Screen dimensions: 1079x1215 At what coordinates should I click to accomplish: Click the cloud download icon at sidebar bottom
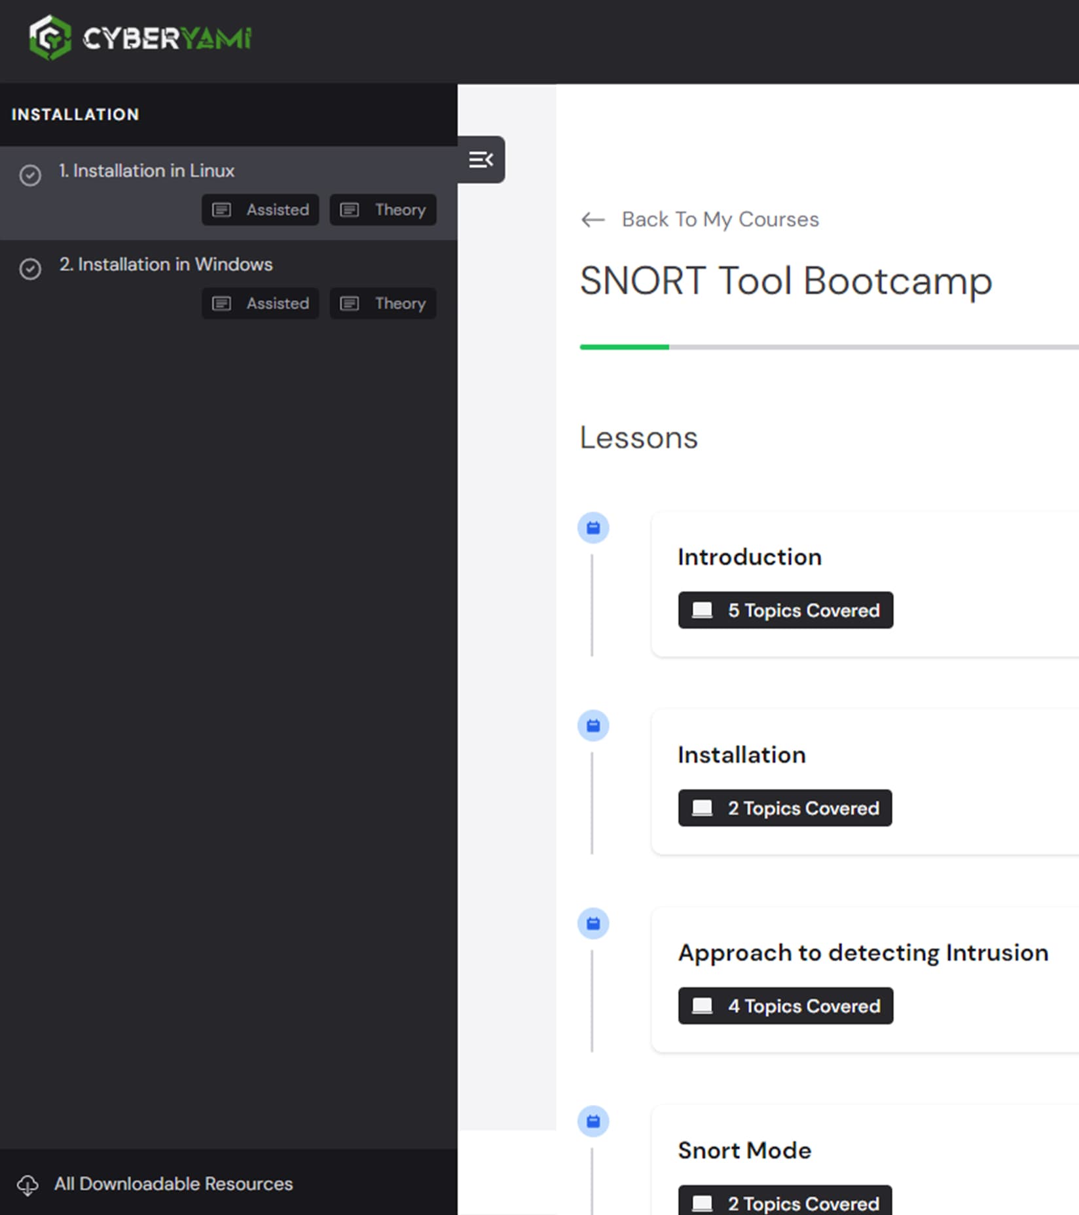pyautogui.click(x=27, y=1184)
